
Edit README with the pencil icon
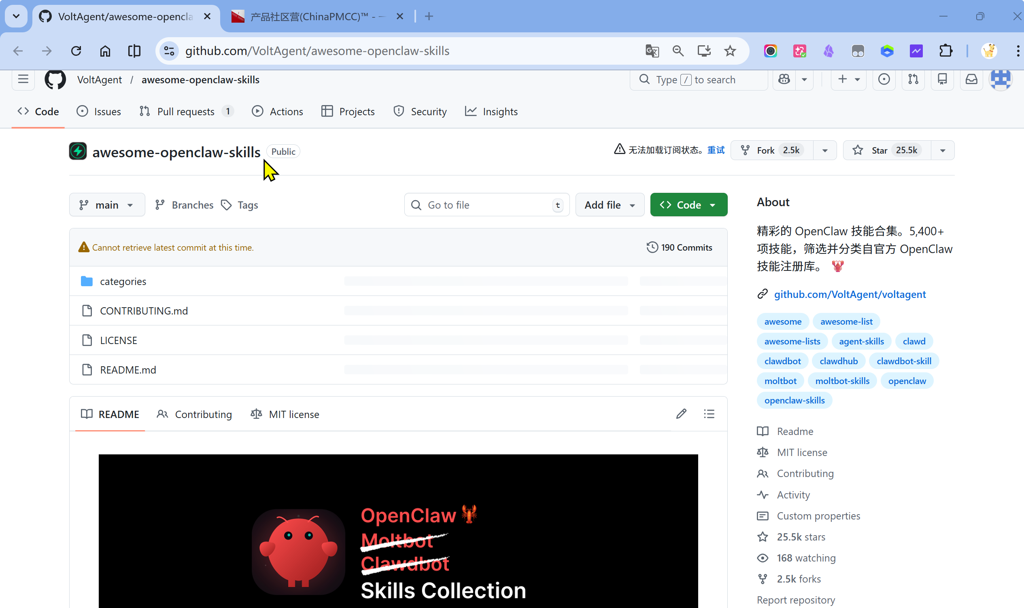coord(681,414)
